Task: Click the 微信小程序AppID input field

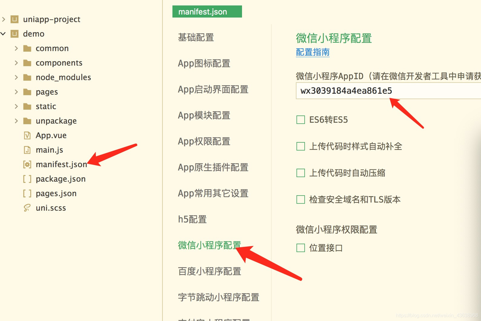Action: 388,91
